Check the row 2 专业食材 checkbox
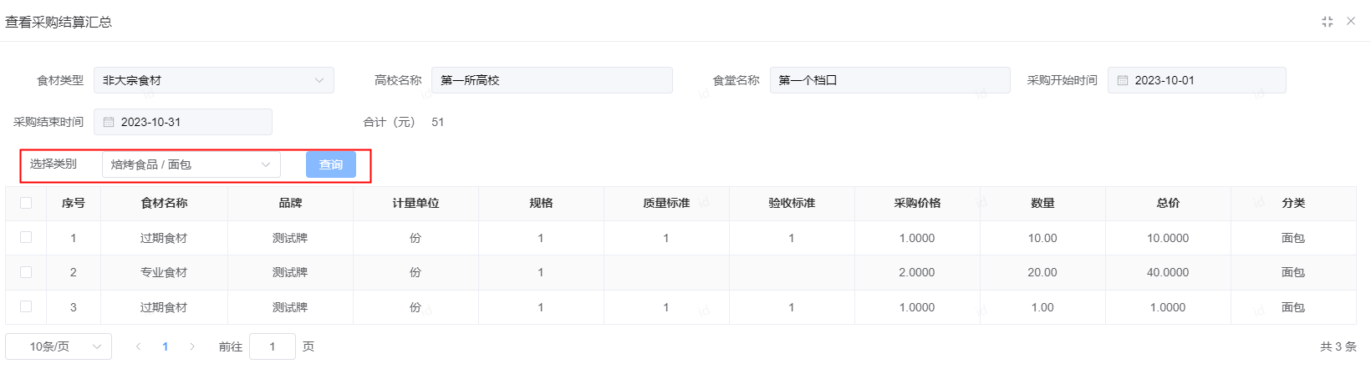1371x379 pixels. 26,272
